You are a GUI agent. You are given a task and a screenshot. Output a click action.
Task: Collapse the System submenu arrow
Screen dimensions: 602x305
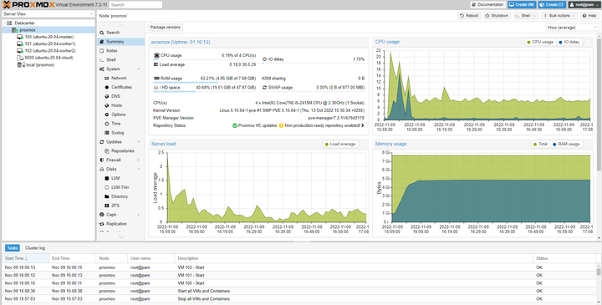tap(139, 69)
